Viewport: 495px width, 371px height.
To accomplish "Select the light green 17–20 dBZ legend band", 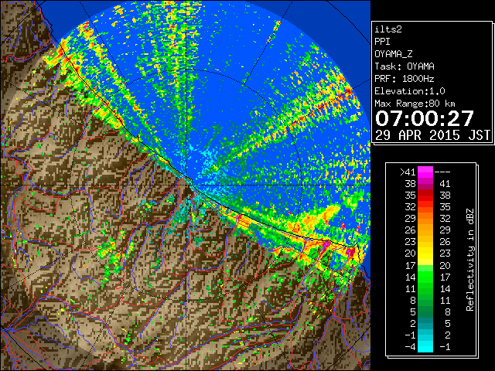I will point(425,265).
